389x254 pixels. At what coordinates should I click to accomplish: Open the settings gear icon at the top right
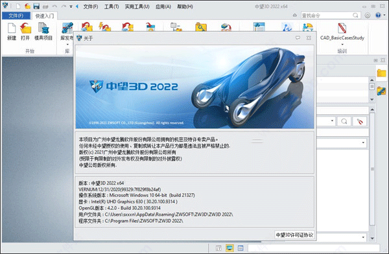368,16
